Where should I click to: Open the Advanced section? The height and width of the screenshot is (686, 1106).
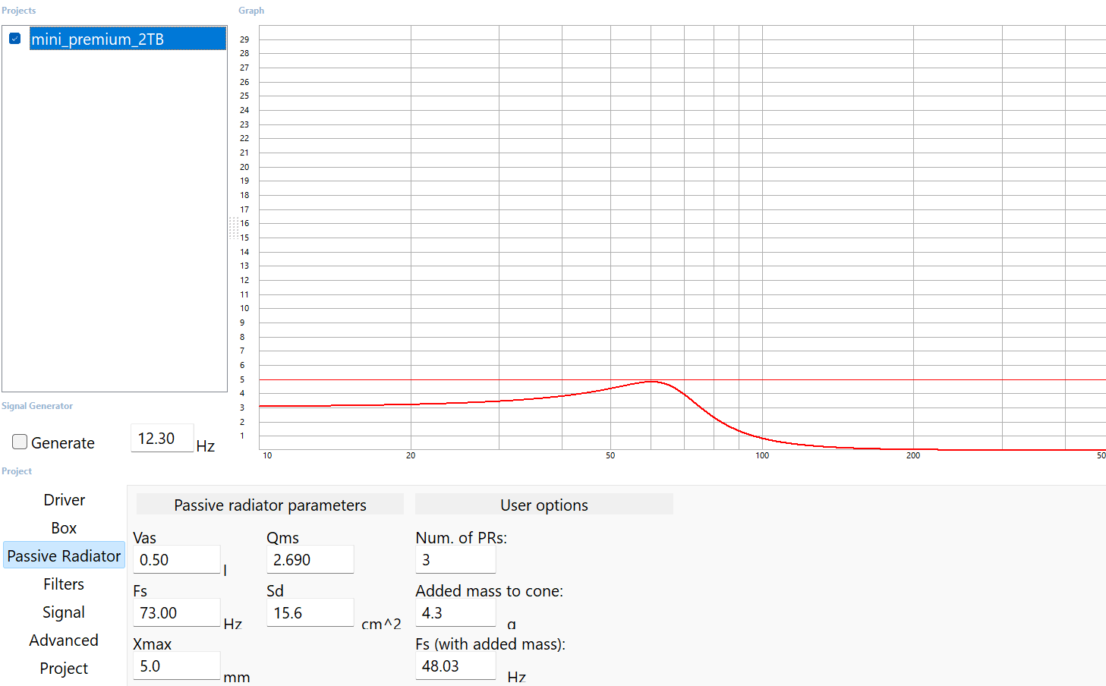(x=65, y=640)
